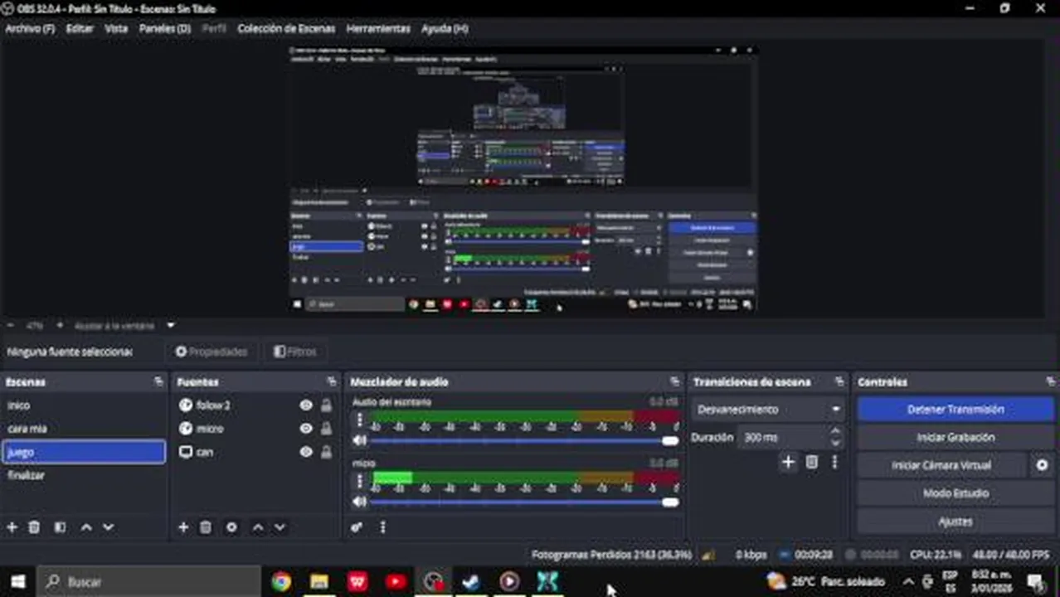Decrease Duración with the stepper down arrow
Image resolution: width=1060 pixels, height=597 pixels.
(x=835, y=442)
